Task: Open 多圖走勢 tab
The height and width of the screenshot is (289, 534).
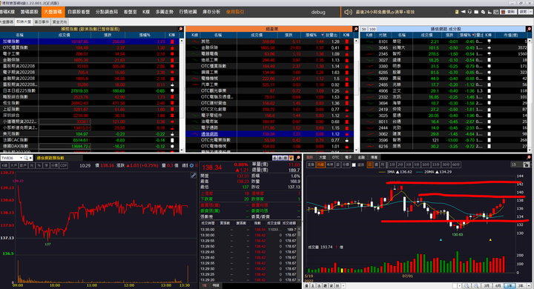Action: pos(165,12)
